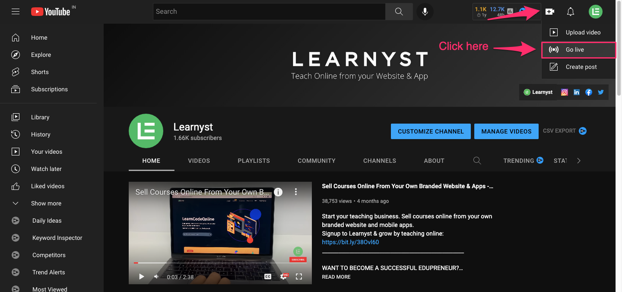Expand Show more in sidebar
Screen dimensions: 622x292
click(52, 203)
